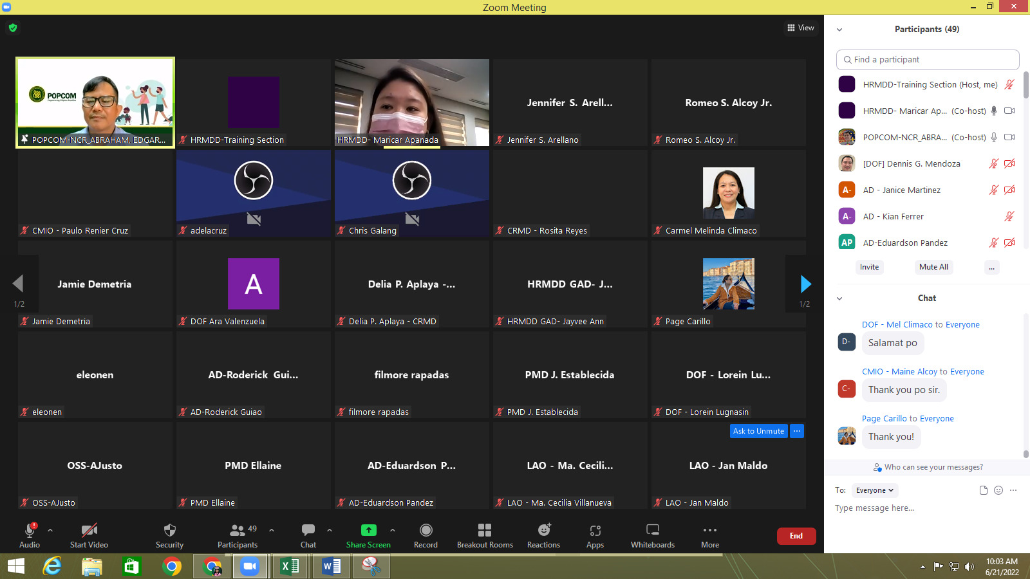Start recording with the Record button

click(x=426, y=535)
